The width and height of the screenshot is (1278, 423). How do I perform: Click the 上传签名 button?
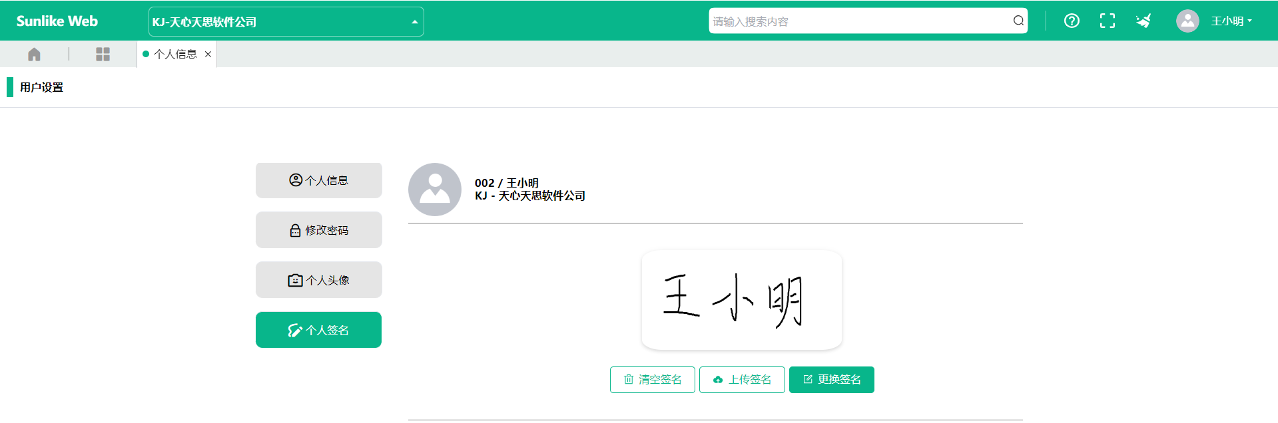point(742,380)
